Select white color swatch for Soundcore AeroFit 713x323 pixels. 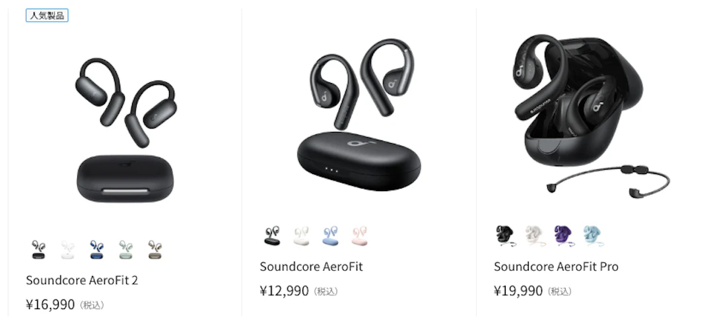pyautogui.click(x=302, y=236)
